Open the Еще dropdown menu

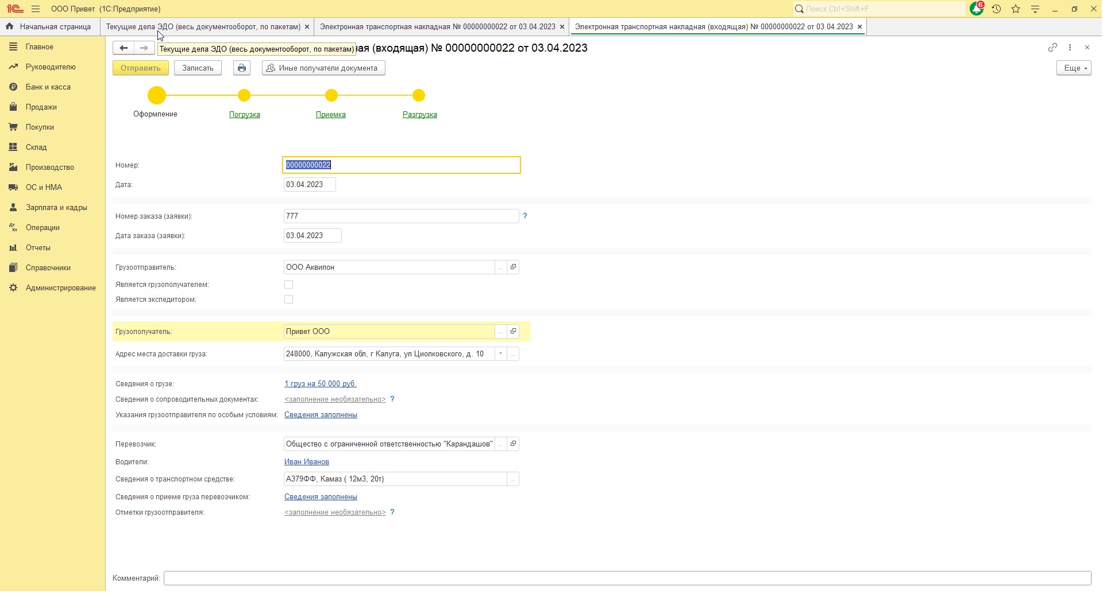pos(1074,68)
